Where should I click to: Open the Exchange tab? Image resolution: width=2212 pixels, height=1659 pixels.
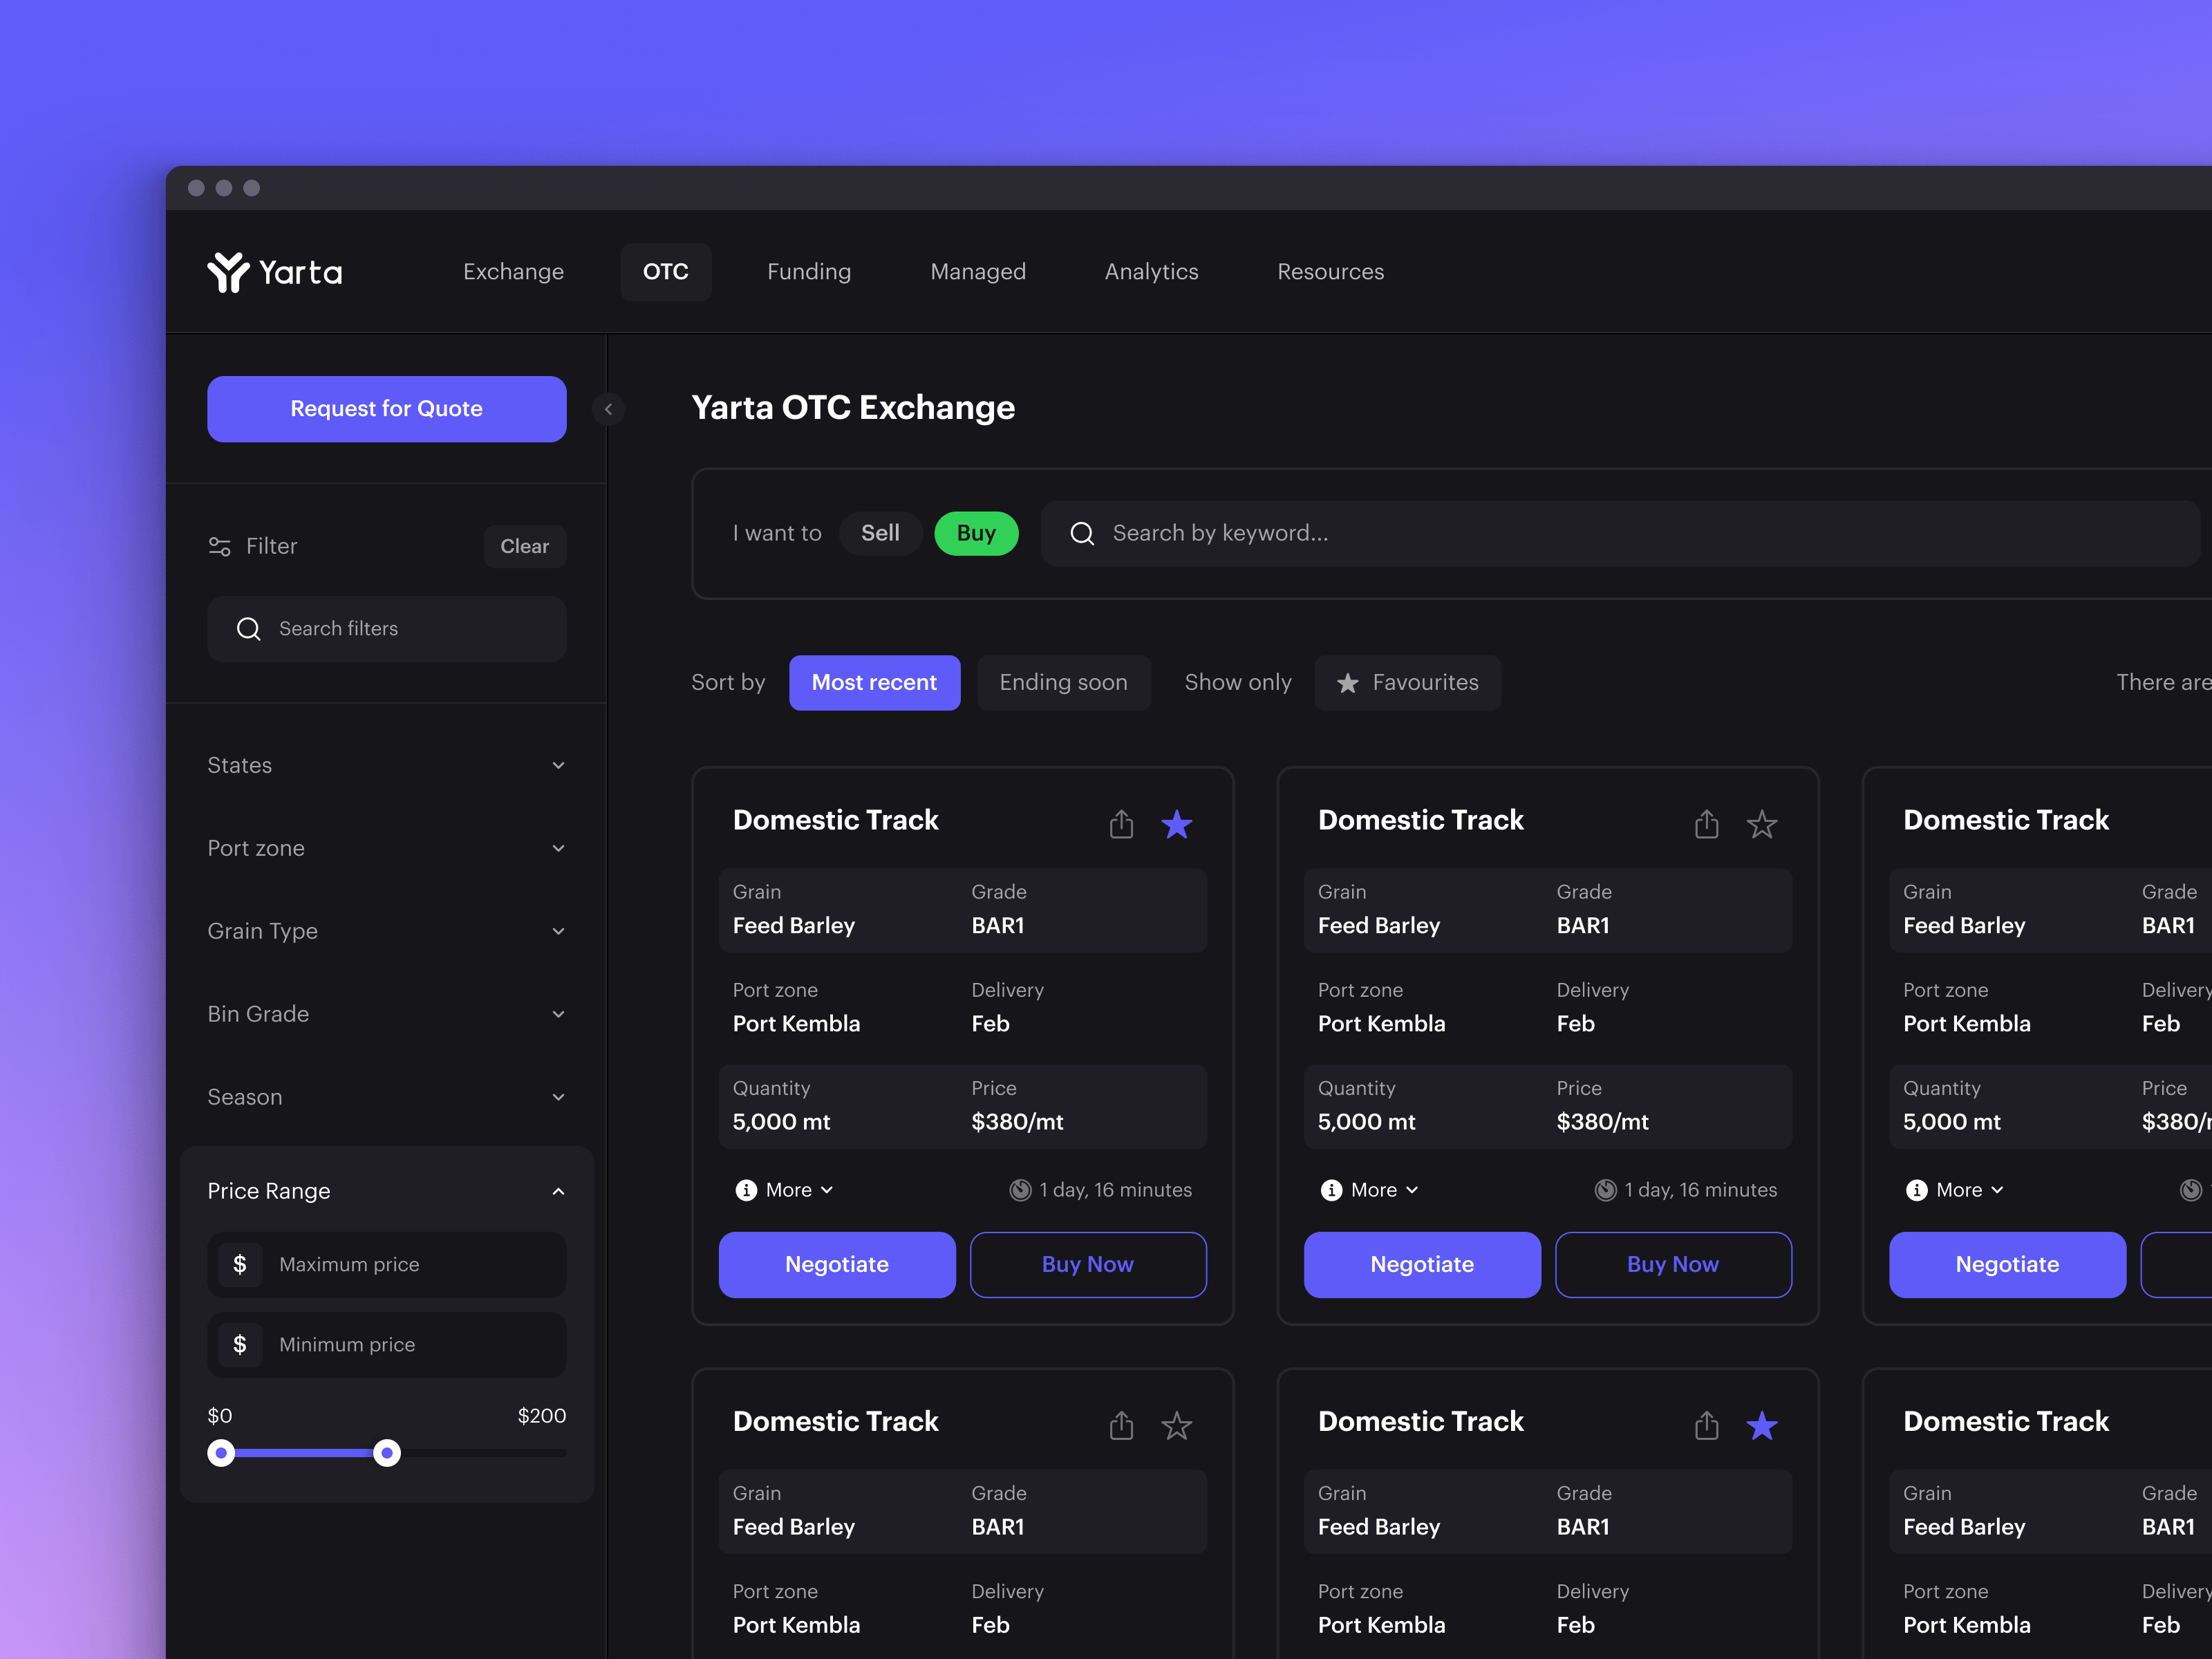point(513,272)
